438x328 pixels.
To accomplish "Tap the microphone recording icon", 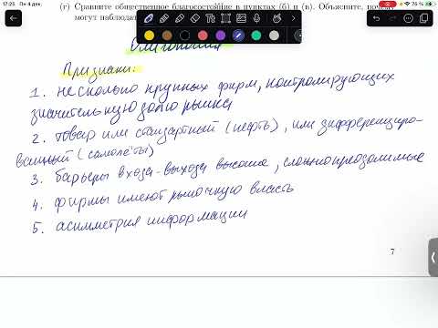I will pos(257,18).
